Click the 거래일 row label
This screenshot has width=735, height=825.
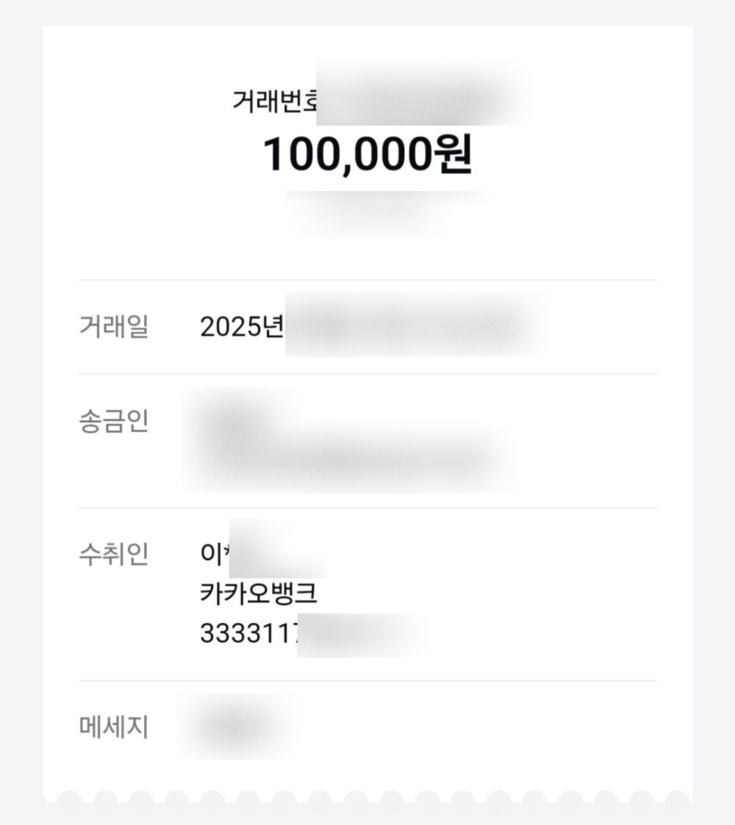pos(114,326)
